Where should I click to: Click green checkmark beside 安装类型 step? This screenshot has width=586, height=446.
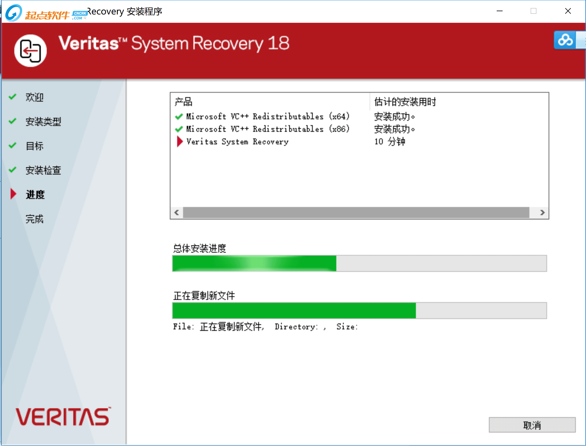(12, 121)
